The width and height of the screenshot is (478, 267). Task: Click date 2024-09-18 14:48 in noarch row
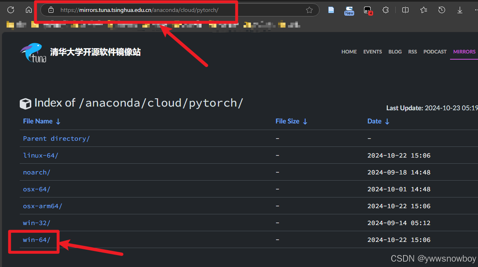[x=399, y=172]
